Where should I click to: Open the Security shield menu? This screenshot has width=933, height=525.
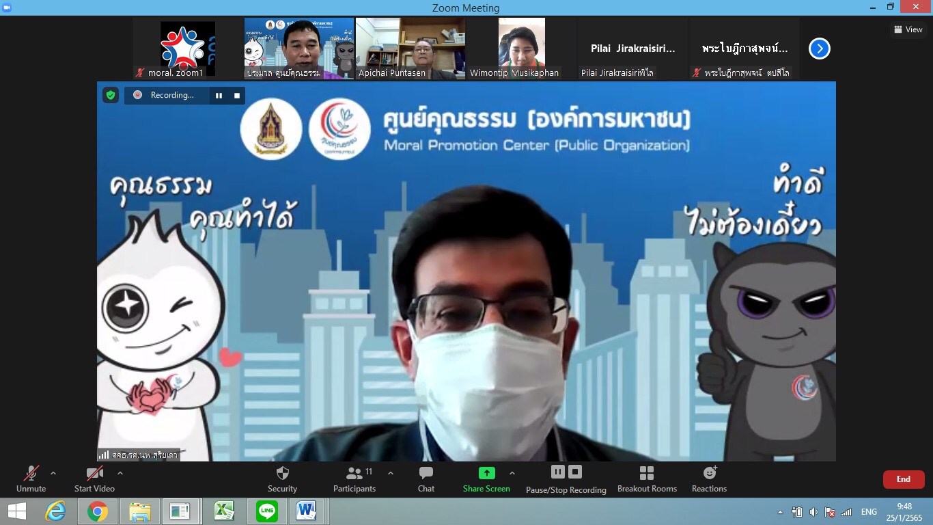coord(282,479)
